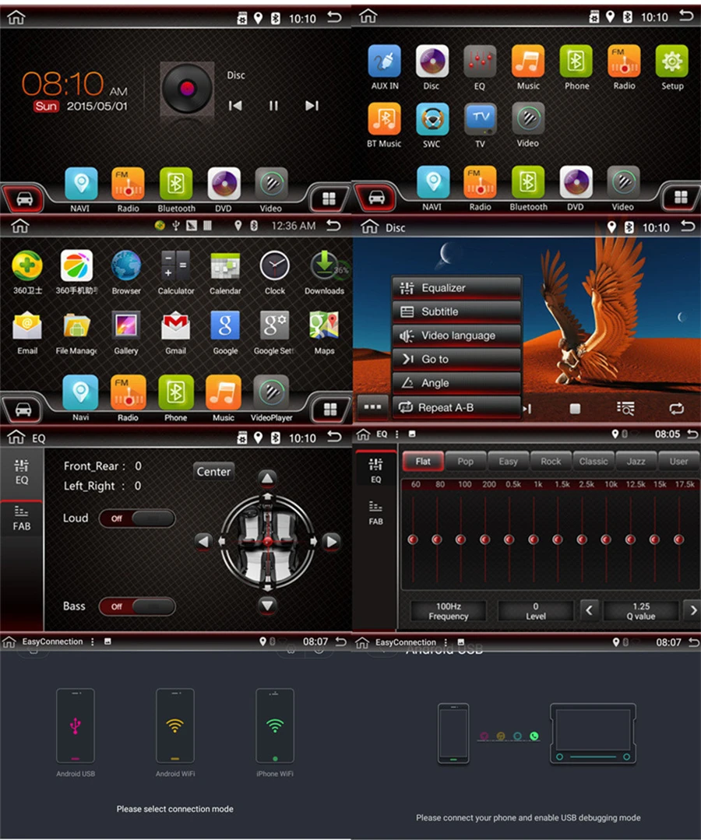
Task: Click the 17.5k band slider knob
Action: 678,539
